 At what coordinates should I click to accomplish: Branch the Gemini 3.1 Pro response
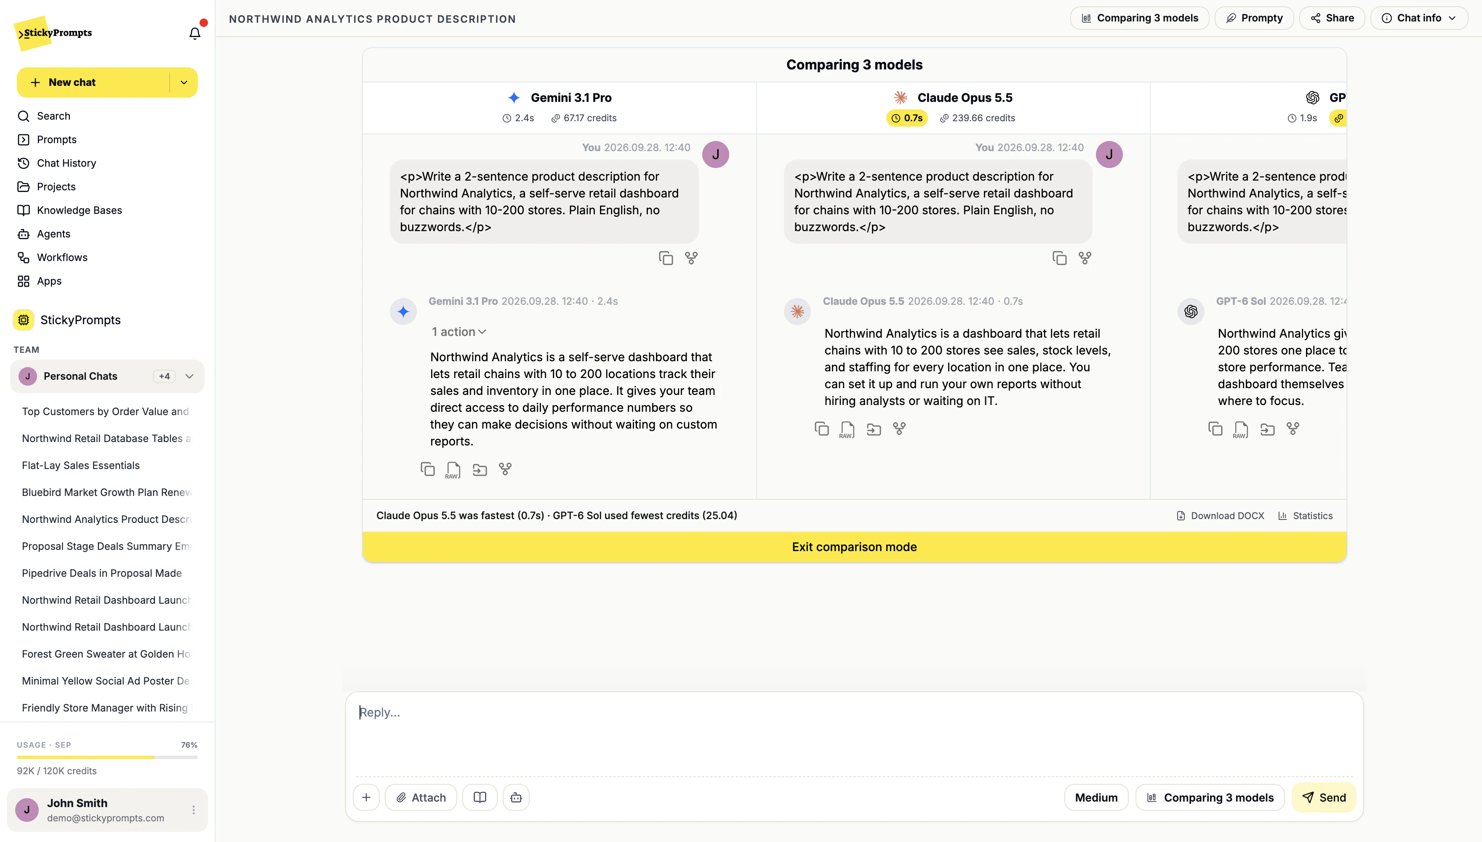coord(505,469)
